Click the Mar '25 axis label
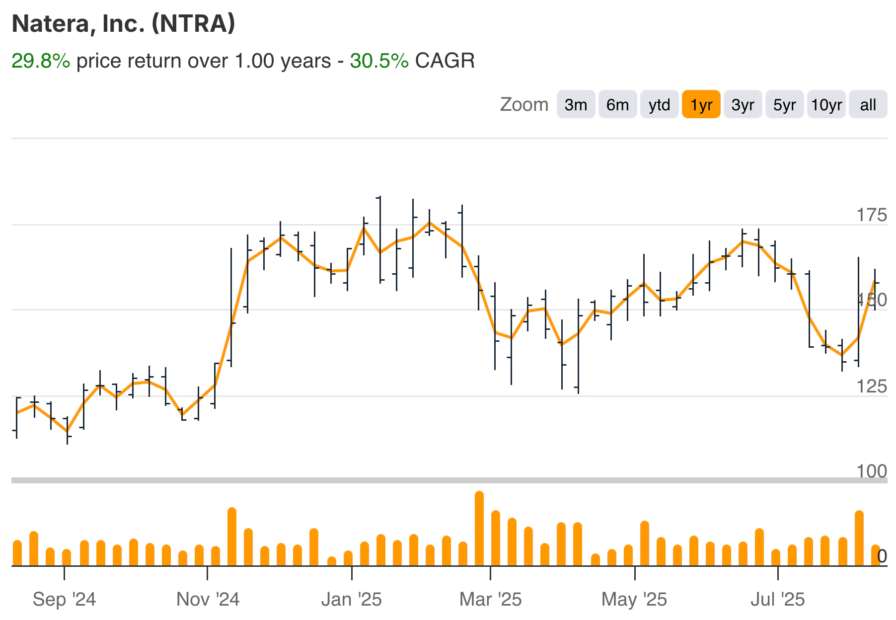The image size is (896, 620). tap(490, 599)
